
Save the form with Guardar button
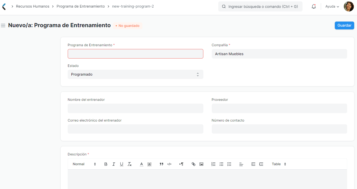click(344, 25)
